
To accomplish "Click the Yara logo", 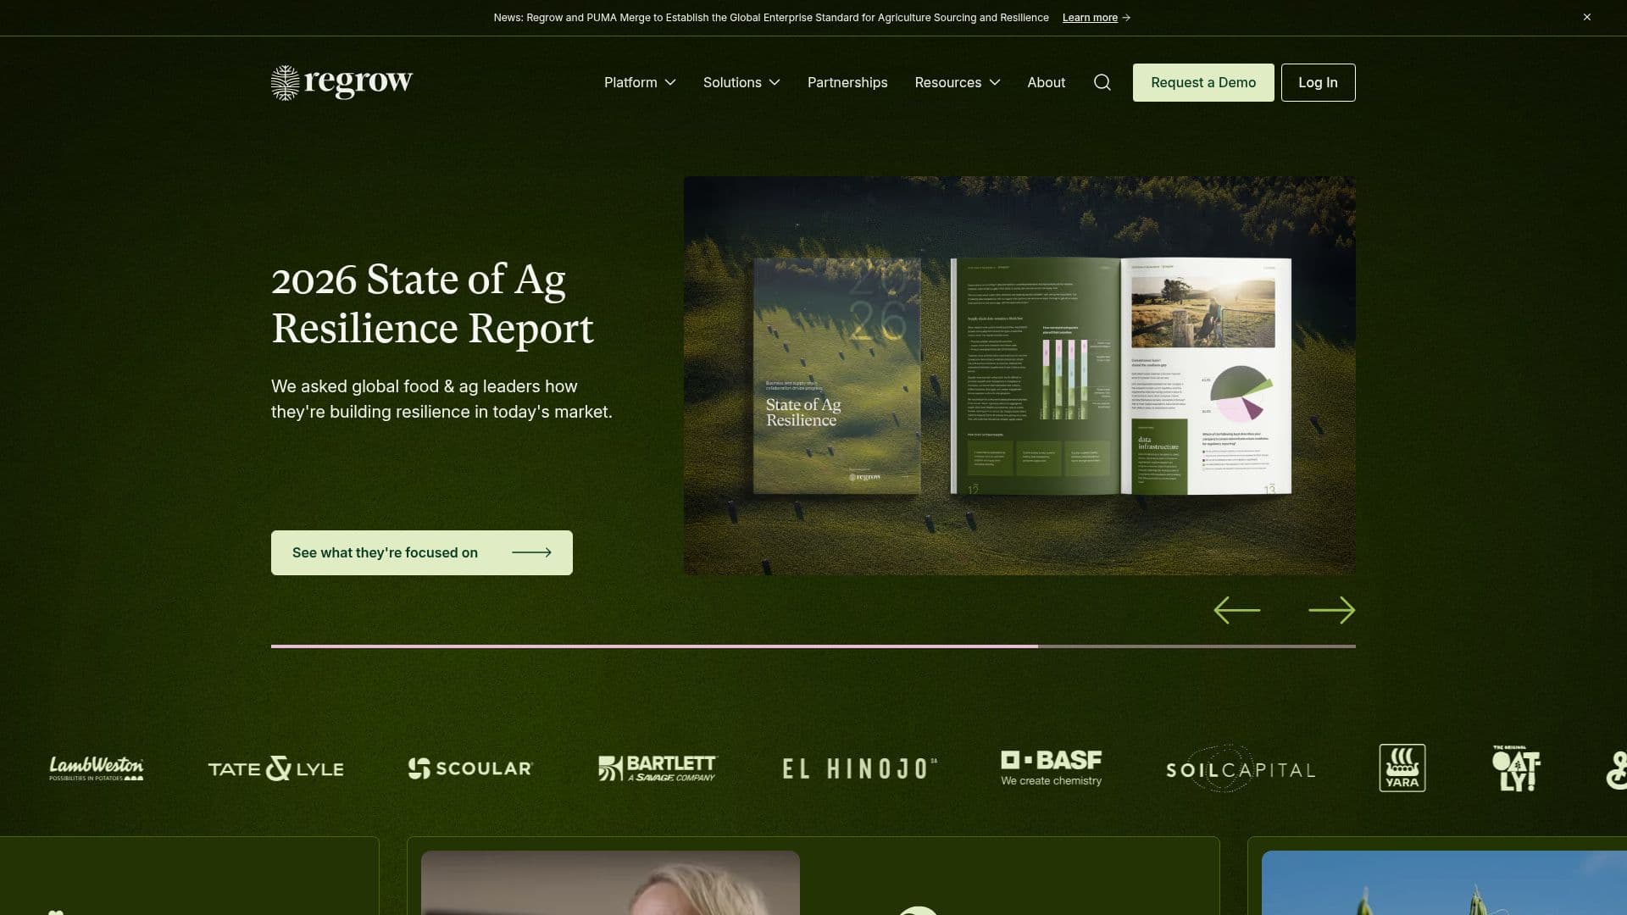I will (1402, 768).
